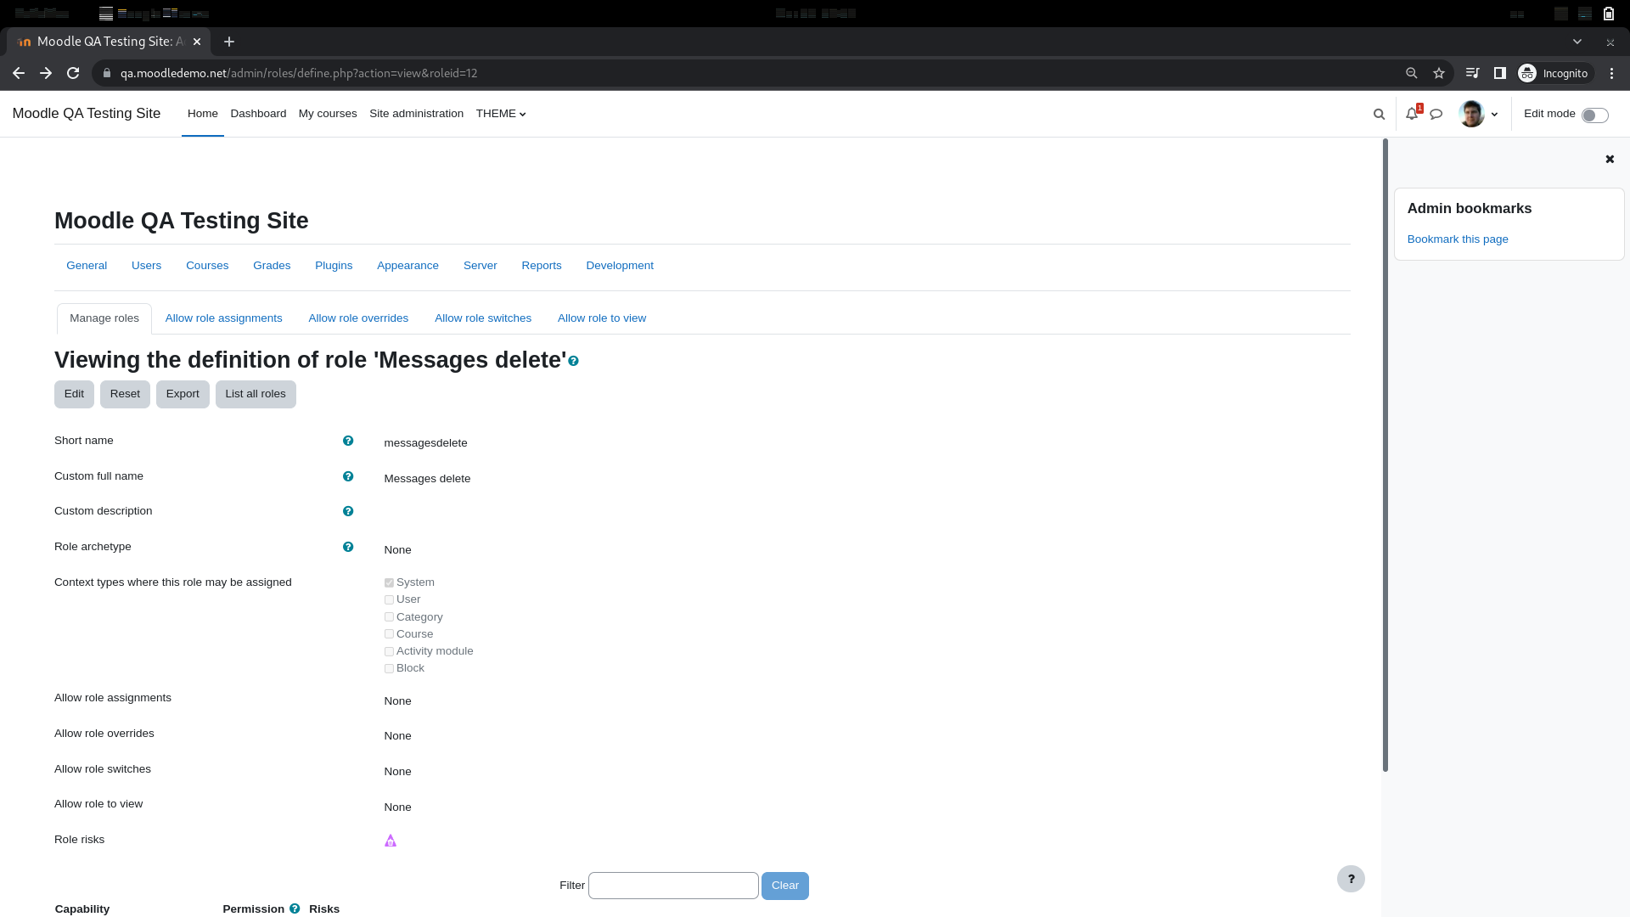Open help icon for Custom full name
1630x917 pixels.
(x=348, y=476)
